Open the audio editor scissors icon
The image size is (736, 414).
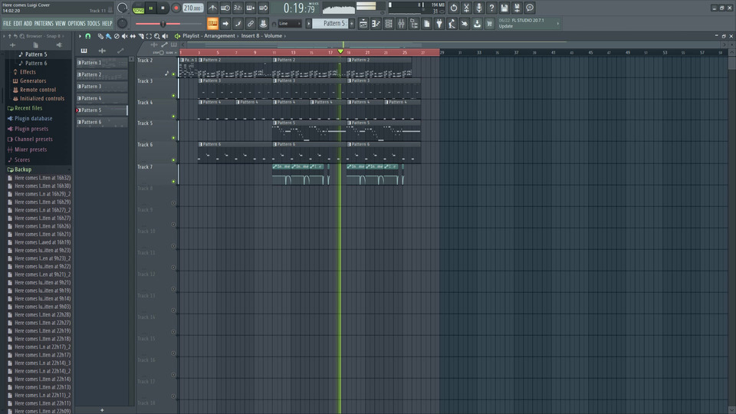pos(466,8)
